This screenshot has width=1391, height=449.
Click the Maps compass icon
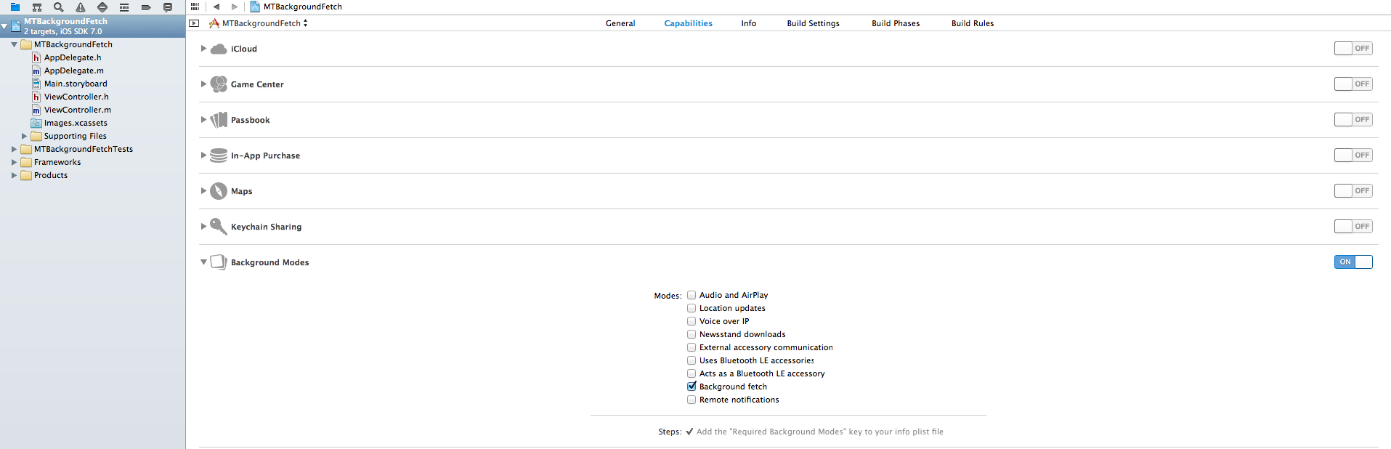point(219,191)
